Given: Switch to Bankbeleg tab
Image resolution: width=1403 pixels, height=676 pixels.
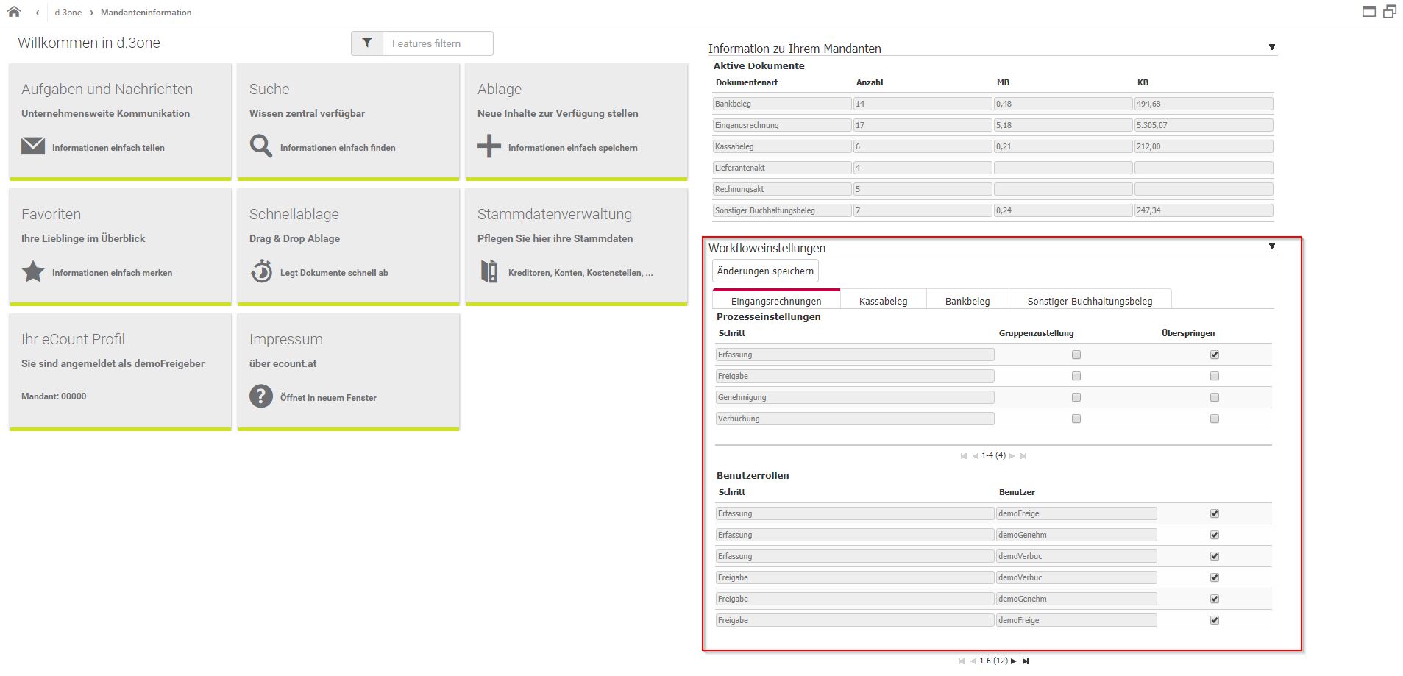Looking at the screenshot, I should 967,301.
